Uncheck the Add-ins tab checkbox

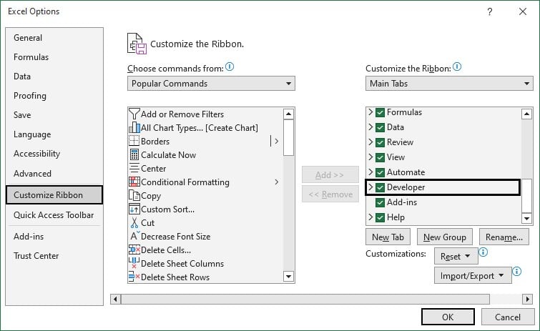point(380,202)
